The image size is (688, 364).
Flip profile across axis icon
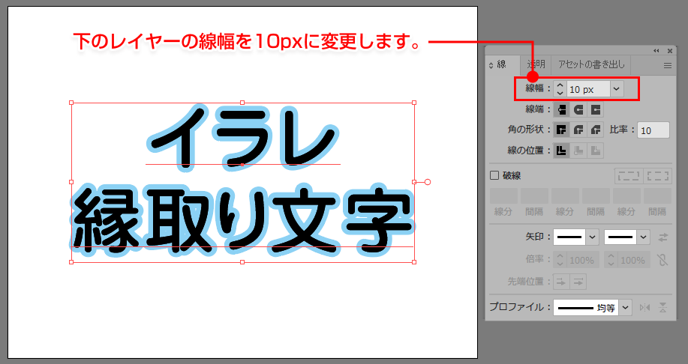[x=663, y=308]
